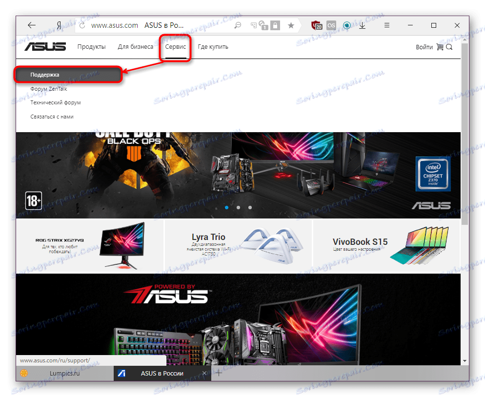Open the Где купить menu
485x397 pixels.
click(213, 47)
